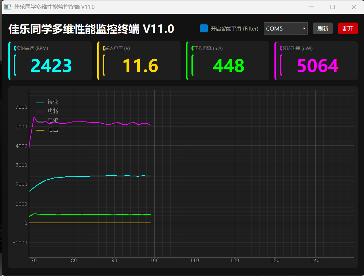This screenshot has width=364, height=276.
Task: Click the main heading 佳乐同学多维性能监控终端 V11.0
Action: pos(91,29)
